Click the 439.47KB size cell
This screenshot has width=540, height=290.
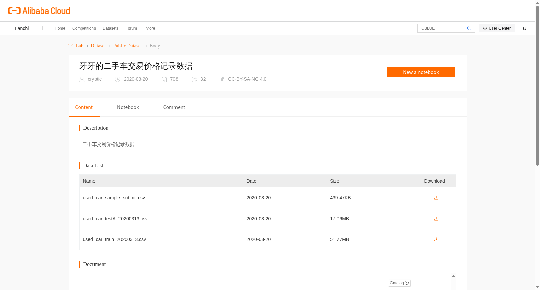(x=340, y=198)
